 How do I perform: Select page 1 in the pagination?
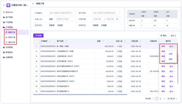(157, 99)
